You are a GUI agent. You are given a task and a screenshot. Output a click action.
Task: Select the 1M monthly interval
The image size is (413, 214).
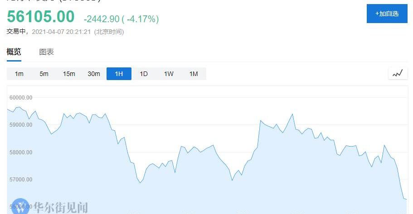(194, 74)
